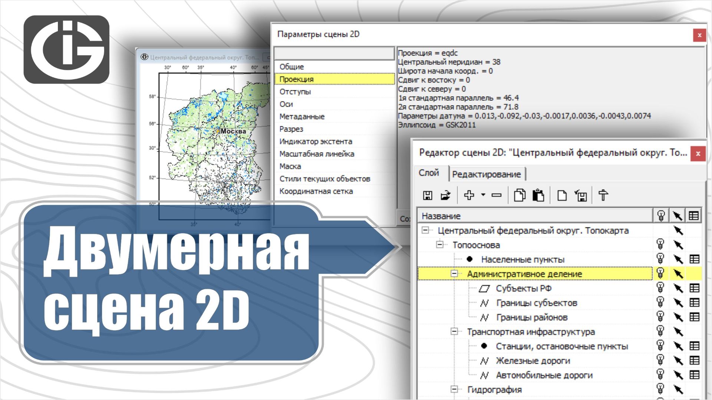Image resolution: width=712 pixels, height=400 pixels.
Task: Select Метаданные in scene parameters list
Action: pyautogui.click(x=334, y=116)
